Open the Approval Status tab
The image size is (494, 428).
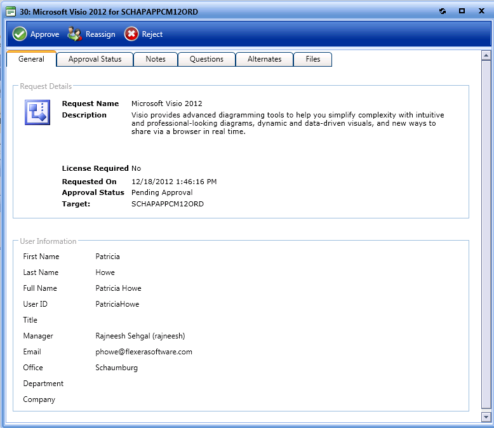(95, 59)
